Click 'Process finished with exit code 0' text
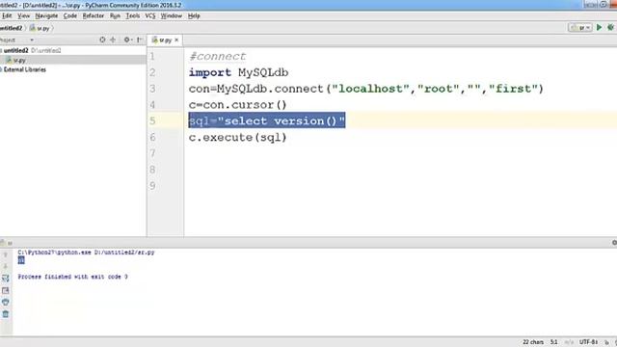This screenshot has height=347, width=617. coord(73,277)
